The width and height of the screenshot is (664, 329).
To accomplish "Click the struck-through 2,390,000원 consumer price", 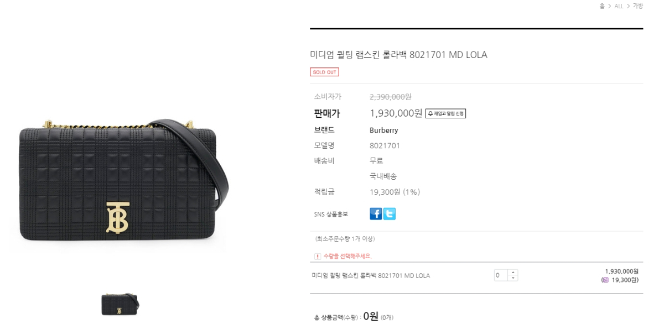I will coord(391,97).
